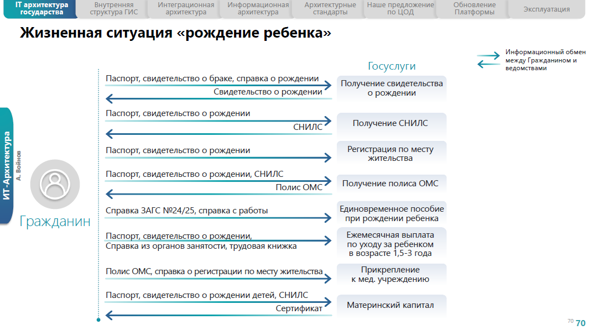The height and width of the screenshot is (330, 589).
Task: Click the Материнский капитал service box
Action: coord(391,305)
